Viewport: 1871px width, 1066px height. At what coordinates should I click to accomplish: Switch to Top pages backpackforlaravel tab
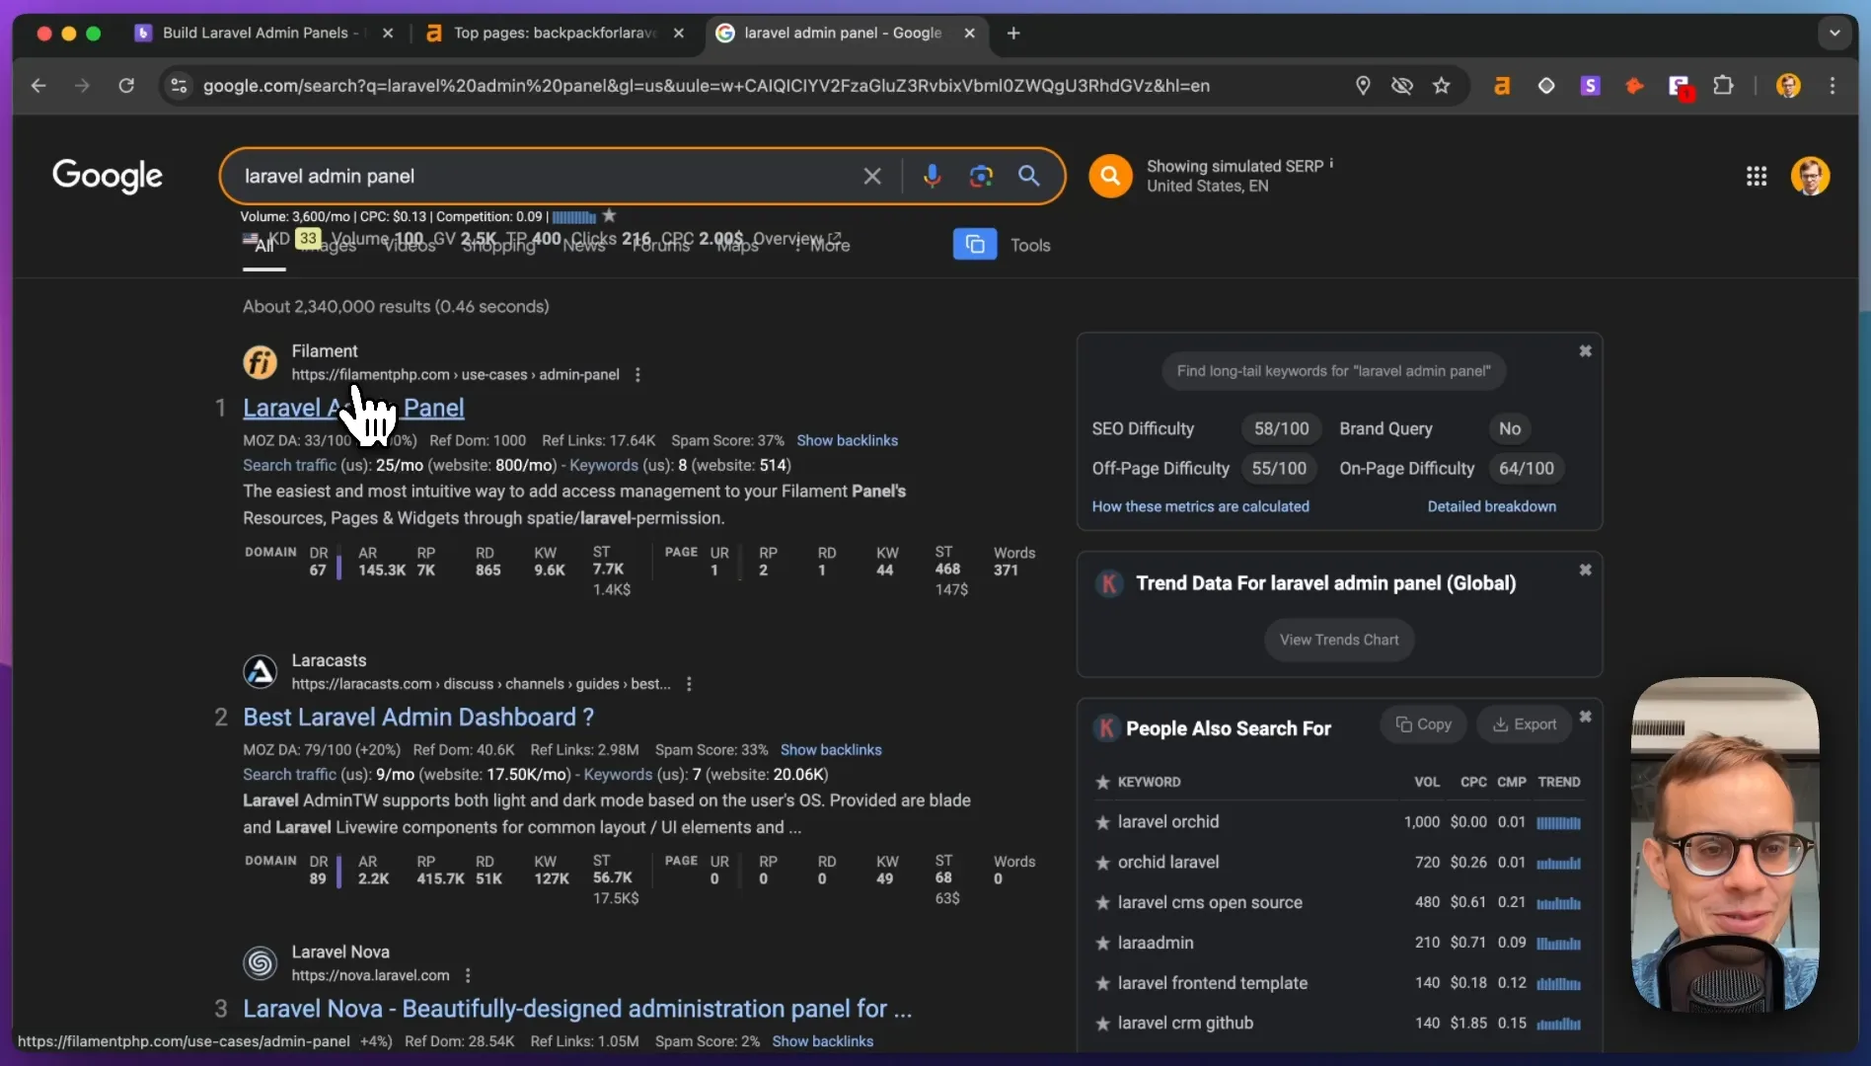pyautogui.click(x=558, y=33)
